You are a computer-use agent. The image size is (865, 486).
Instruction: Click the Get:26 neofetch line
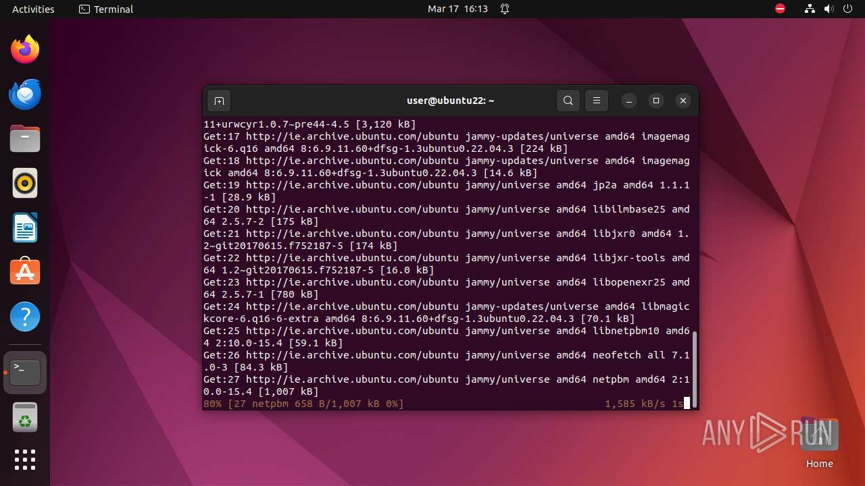[x=447, y=361]
